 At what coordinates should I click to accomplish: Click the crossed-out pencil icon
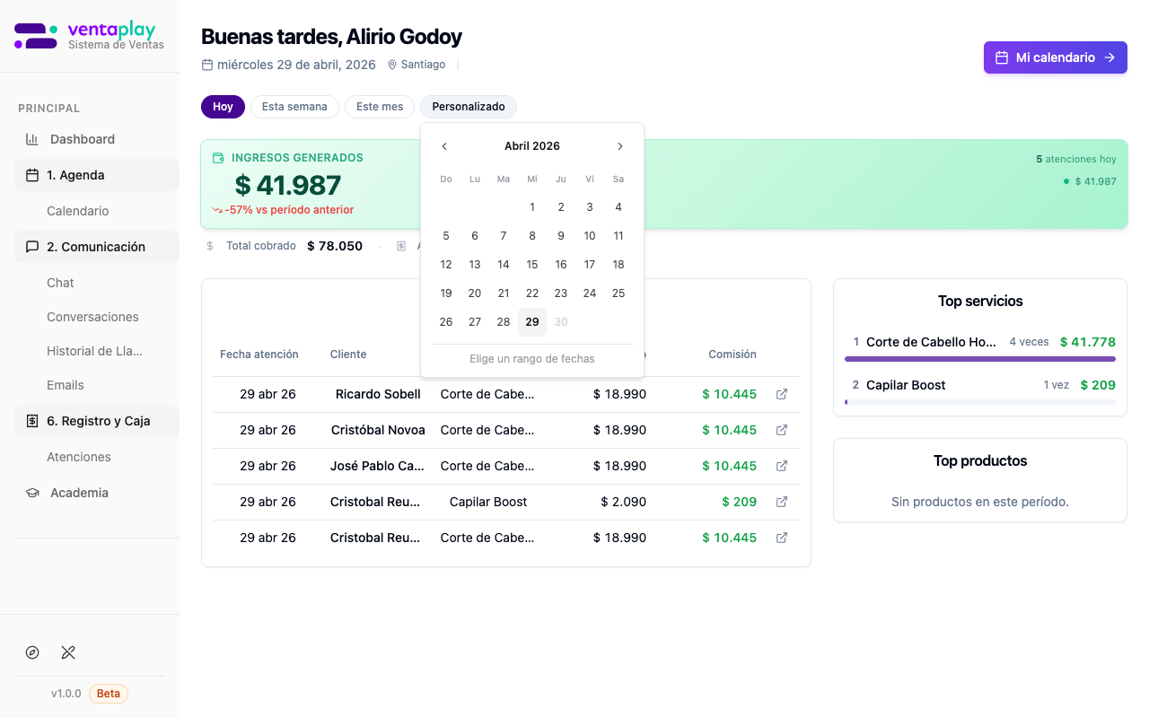click(x=68, y=652)
